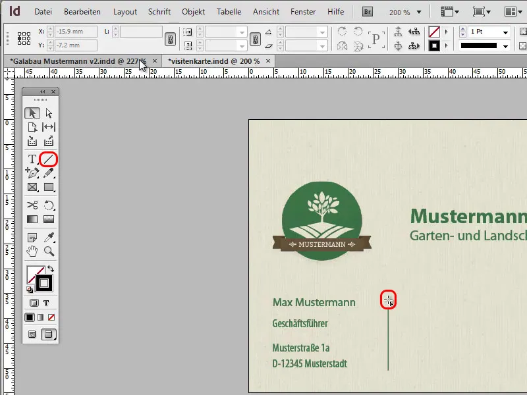Select the Page tool
527x395 pixels.
pyautogui.click(x=32, y=127)
